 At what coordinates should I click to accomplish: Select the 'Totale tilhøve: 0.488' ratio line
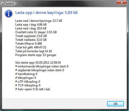pyautogui.click(x=28, y=44)
